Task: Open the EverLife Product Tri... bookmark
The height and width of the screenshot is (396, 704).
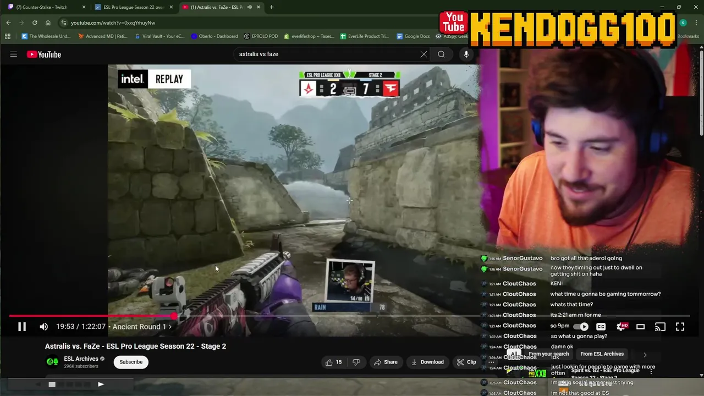Action: point(365,36)
